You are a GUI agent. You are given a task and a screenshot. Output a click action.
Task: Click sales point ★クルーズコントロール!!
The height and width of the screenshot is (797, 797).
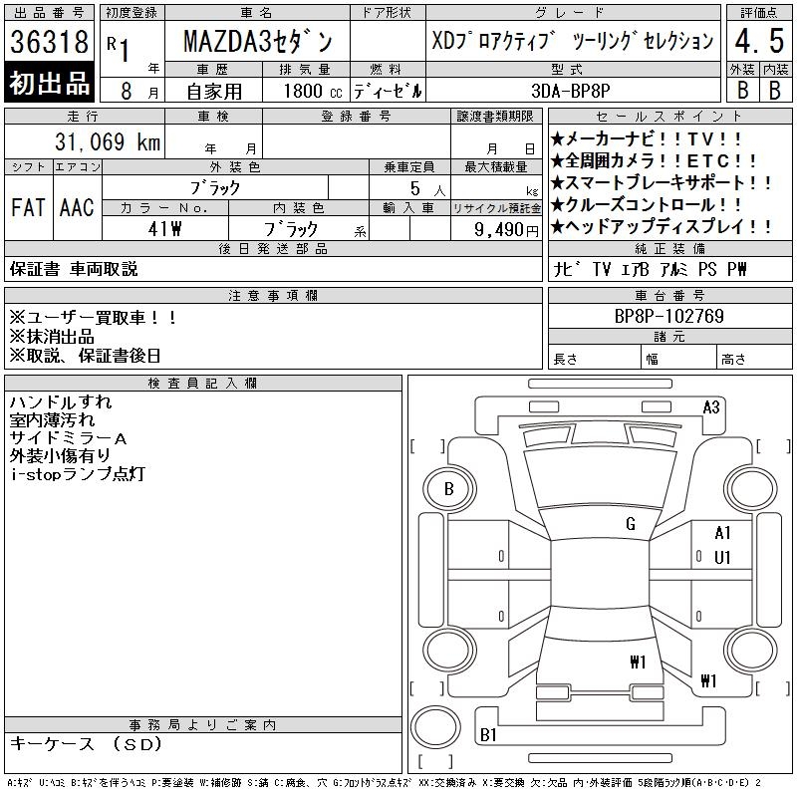[646, 204]
